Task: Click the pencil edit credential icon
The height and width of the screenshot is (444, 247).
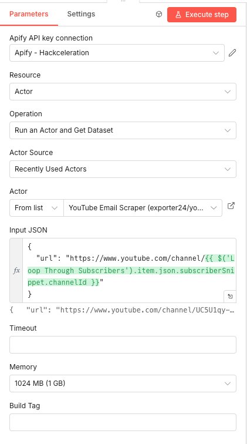Action: click(x=232, y=53)
